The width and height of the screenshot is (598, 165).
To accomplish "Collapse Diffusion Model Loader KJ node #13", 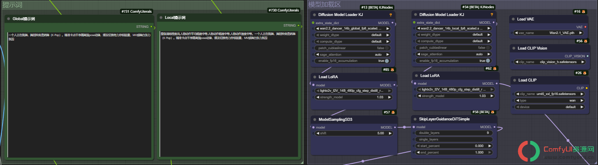I will (314, 15).
